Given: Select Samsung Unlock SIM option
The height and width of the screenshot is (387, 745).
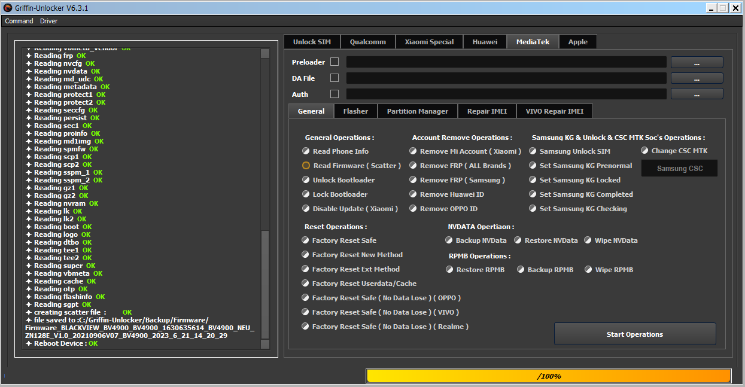Looking at the screenshot, I should coord(533,151).
